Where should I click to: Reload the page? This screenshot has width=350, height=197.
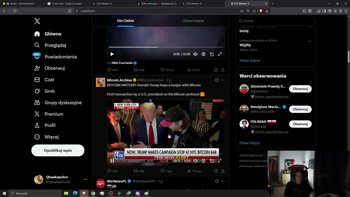point(15,11)
